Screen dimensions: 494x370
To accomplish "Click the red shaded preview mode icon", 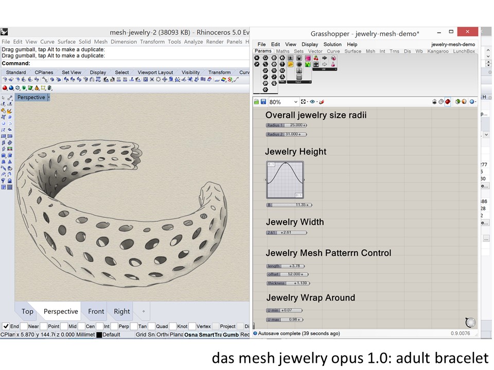I will 448,102.
